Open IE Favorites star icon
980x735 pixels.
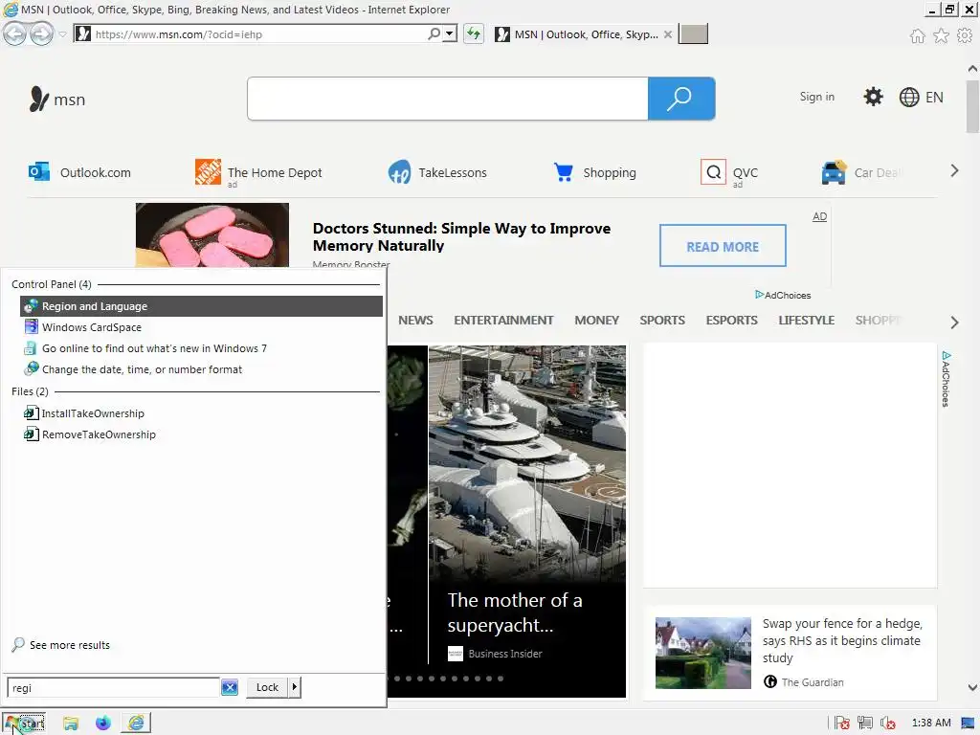[x=941, y=35]
